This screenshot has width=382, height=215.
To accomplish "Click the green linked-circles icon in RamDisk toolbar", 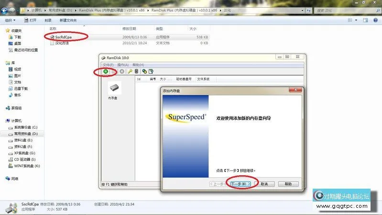I will pos(144,71).
